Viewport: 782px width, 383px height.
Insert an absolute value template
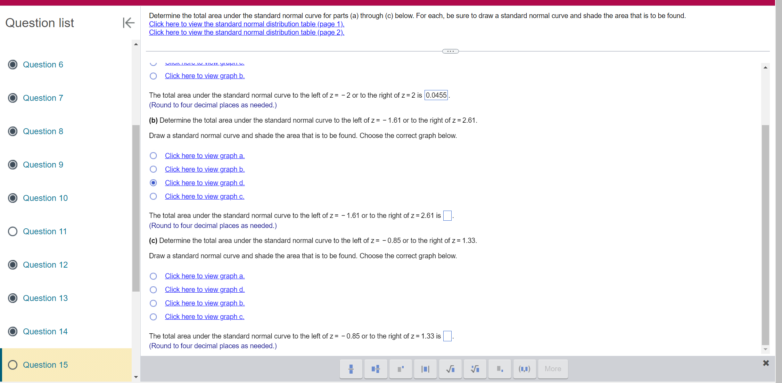(425, 369)
